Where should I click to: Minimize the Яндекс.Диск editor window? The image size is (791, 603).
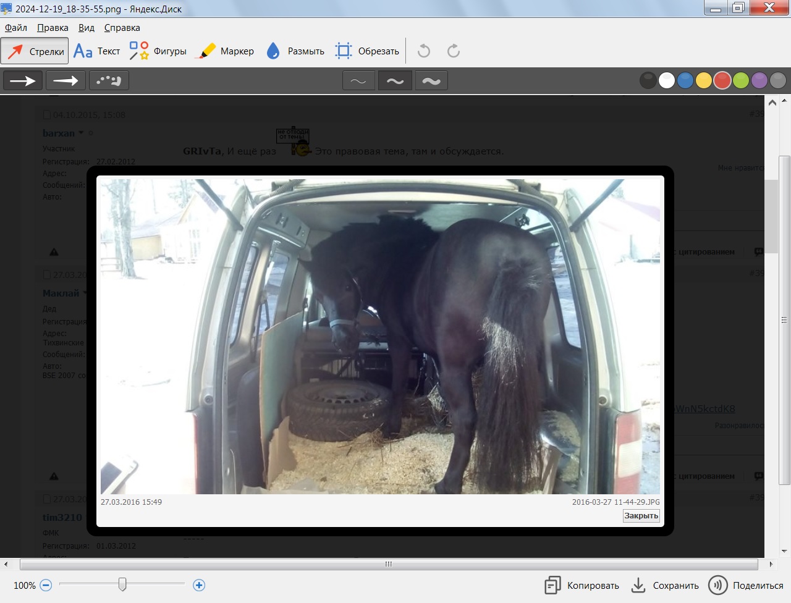pos(716,8)
